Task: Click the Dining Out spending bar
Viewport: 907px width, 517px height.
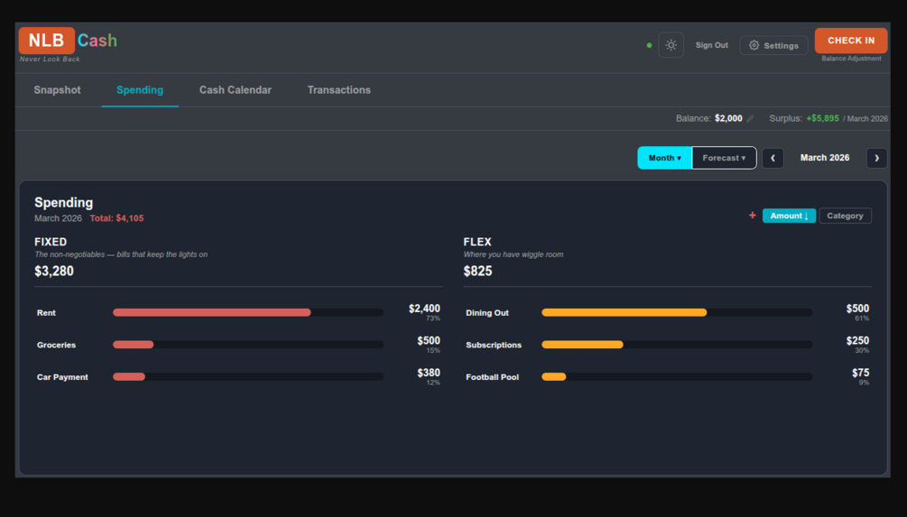Action: [x=677, y=312]
